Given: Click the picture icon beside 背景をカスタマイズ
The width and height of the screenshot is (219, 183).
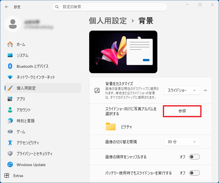Looking at the screenshot, I should [97, 91].
